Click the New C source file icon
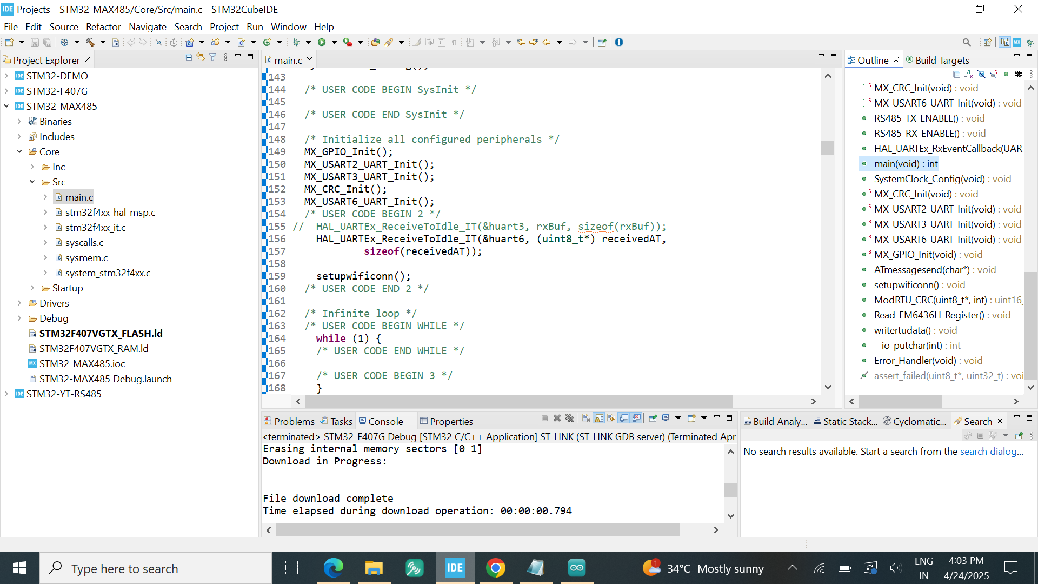 tap(241, 42)
